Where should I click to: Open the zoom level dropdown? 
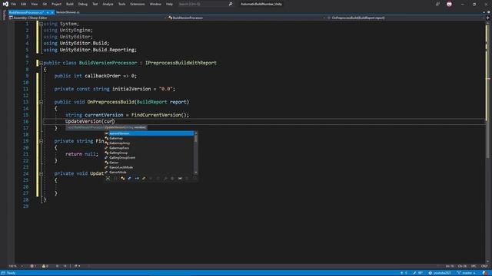(x=15, y=266)
